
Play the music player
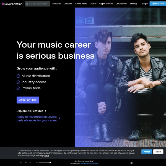[26, 162]
